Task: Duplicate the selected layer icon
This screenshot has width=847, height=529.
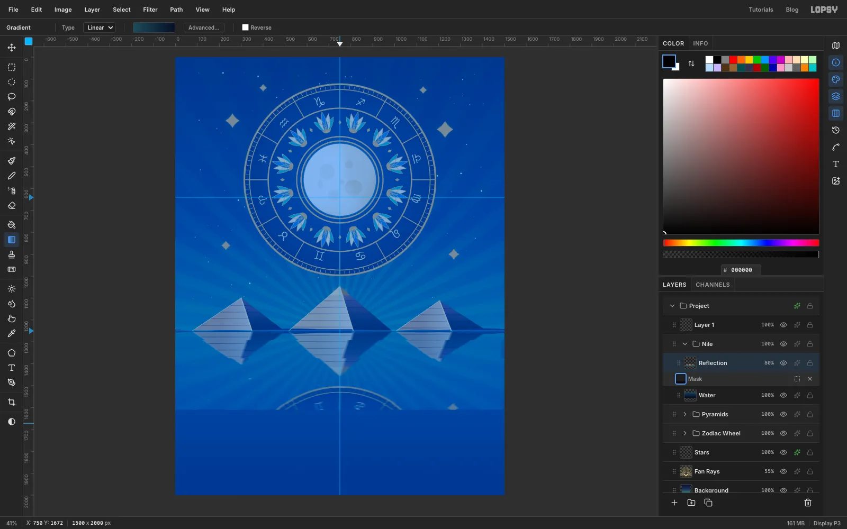Action: 708,503
